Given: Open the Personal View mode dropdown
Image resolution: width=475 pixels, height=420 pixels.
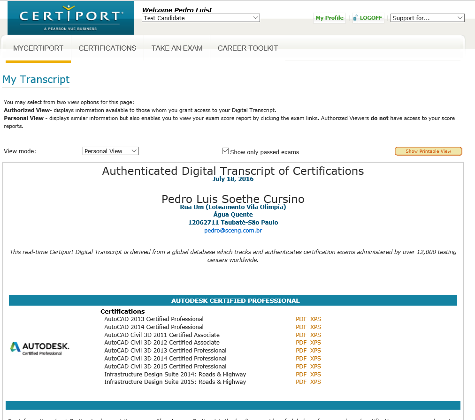Looking at the screenshot, I should [x=111, y=151].
